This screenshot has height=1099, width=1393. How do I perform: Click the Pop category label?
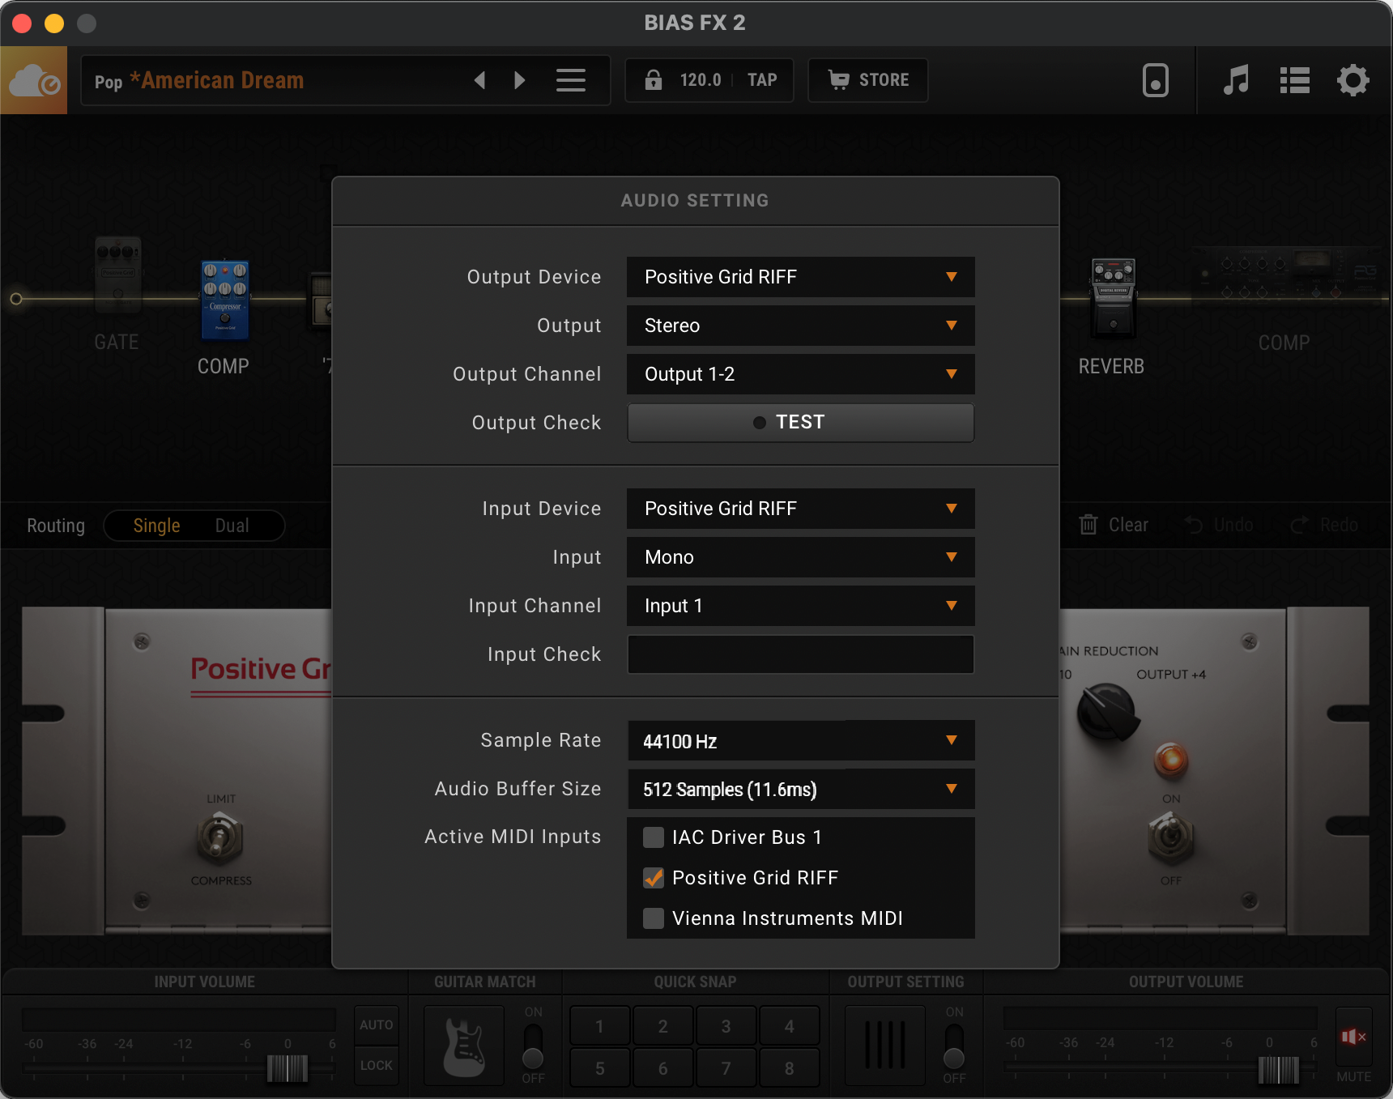pyautogui.click(x=109, y=82)
